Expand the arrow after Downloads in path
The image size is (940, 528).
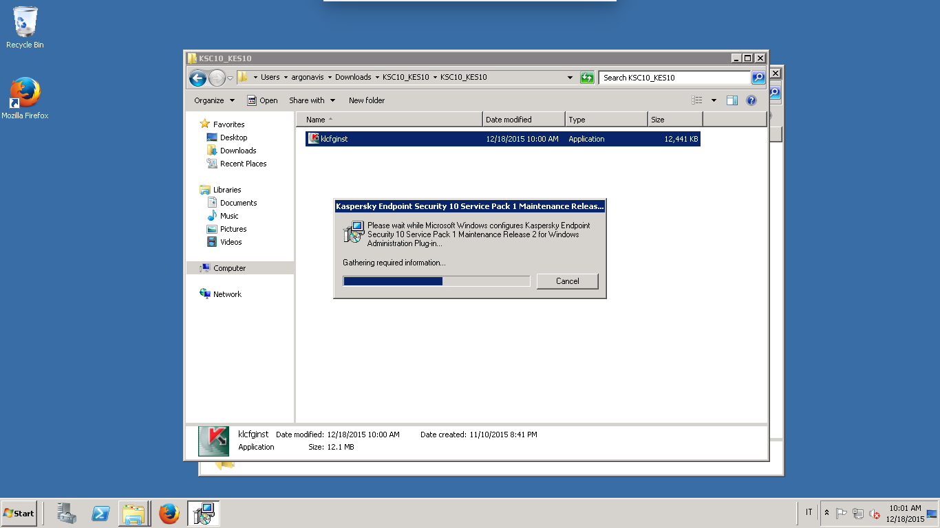click(x=377, y=78)
